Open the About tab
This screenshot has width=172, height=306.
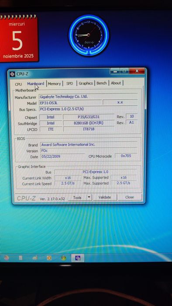116,83
